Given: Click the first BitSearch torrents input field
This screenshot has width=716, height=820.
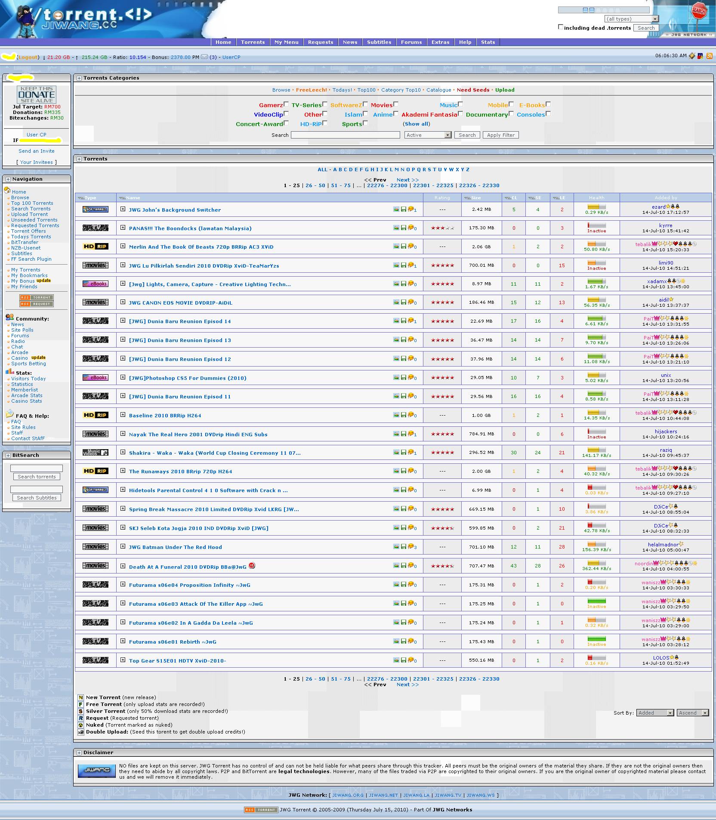Looking at the screenshot, I should (37, 468).
